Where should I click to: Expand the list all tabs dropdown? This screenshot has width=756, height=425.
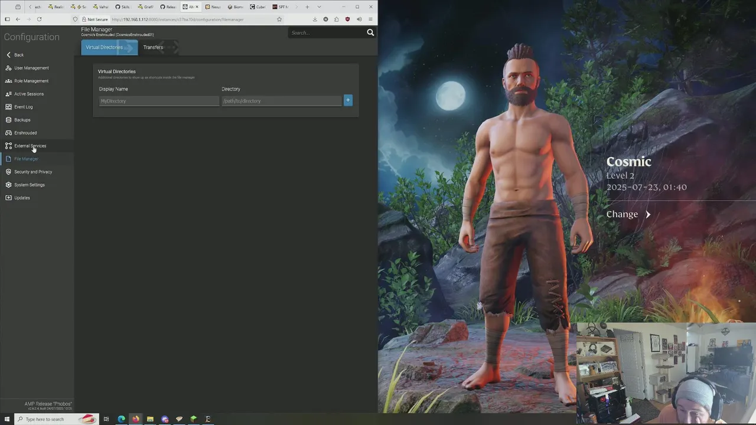[320, 7]
